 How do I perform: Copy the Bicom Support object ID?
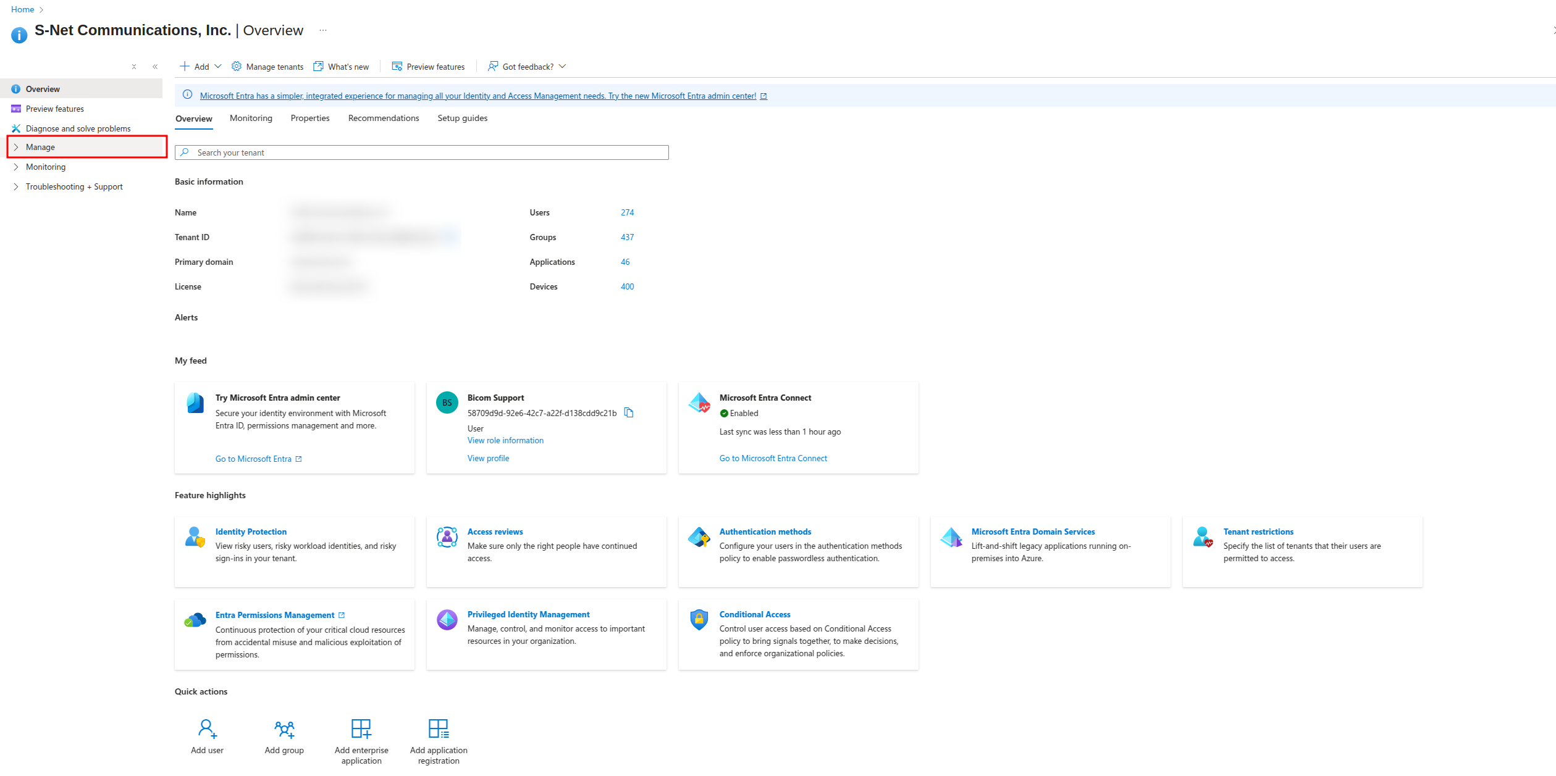pos(629,412)
